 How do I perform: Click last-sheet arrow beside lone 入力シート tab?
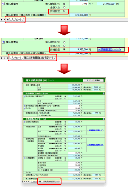pyautogui.click(x=8, y=20)
